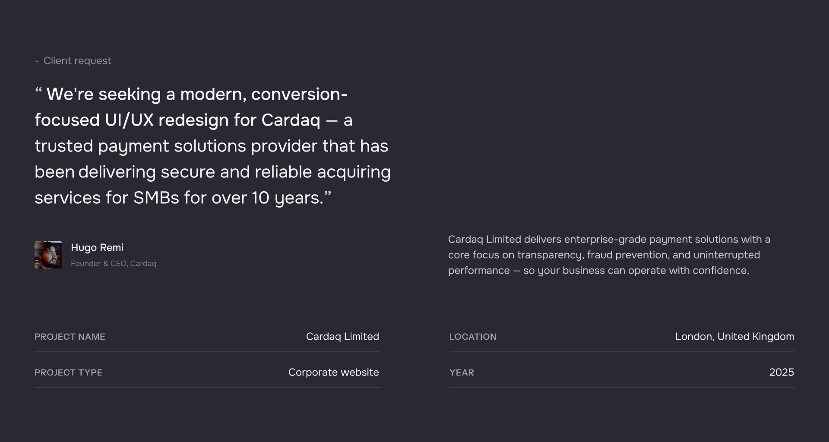Click the 2025 year value
Image resolution: width=829 pixels, height=442 pixels.
pyautogui.click(x=782, y=372)
